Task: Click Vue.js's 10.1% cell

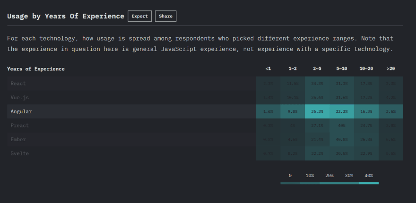Action: coord(292,98)
